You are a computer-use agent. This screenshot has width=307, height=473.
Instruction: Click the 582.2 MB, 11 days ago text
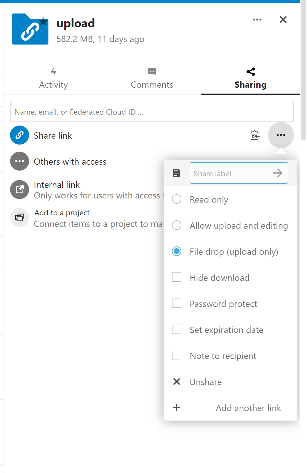[x=100, y=39]
